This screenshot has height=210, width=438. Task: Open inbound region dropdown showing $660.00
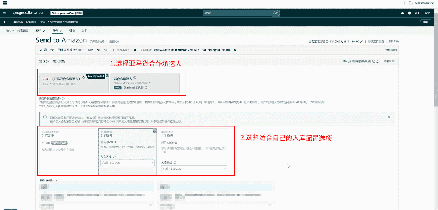(x=194, y=169)
